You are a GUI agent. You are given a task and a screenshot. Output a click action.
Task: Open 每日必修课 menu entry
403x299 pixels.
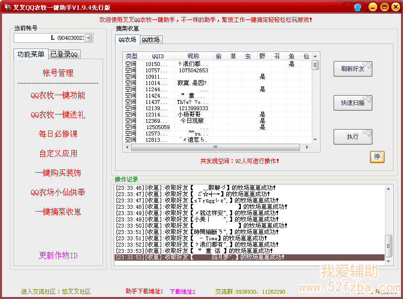pyautogui.click(x=58, y=134)
